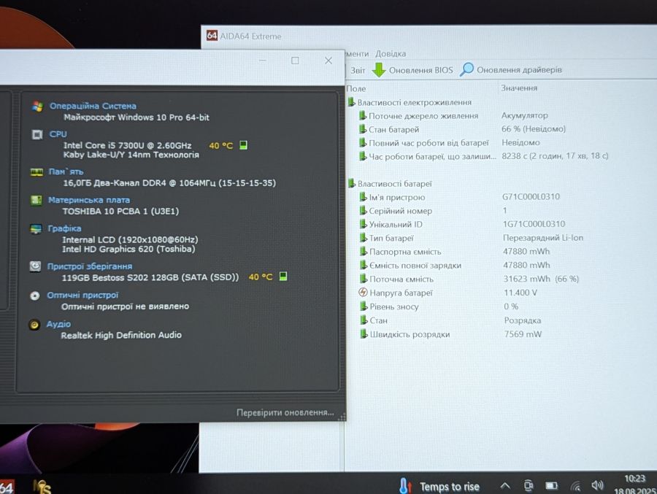Viewport: 657px width, 494px height.
Task: Click the icon beside Рівень зносу row
Action: 363,306
